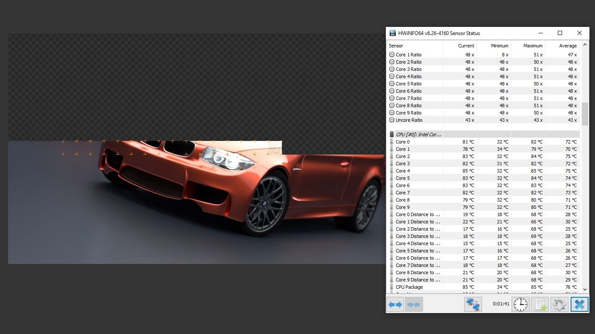Reset the elapsed time clock icon
Screen dimensions: 595x334
521,305
